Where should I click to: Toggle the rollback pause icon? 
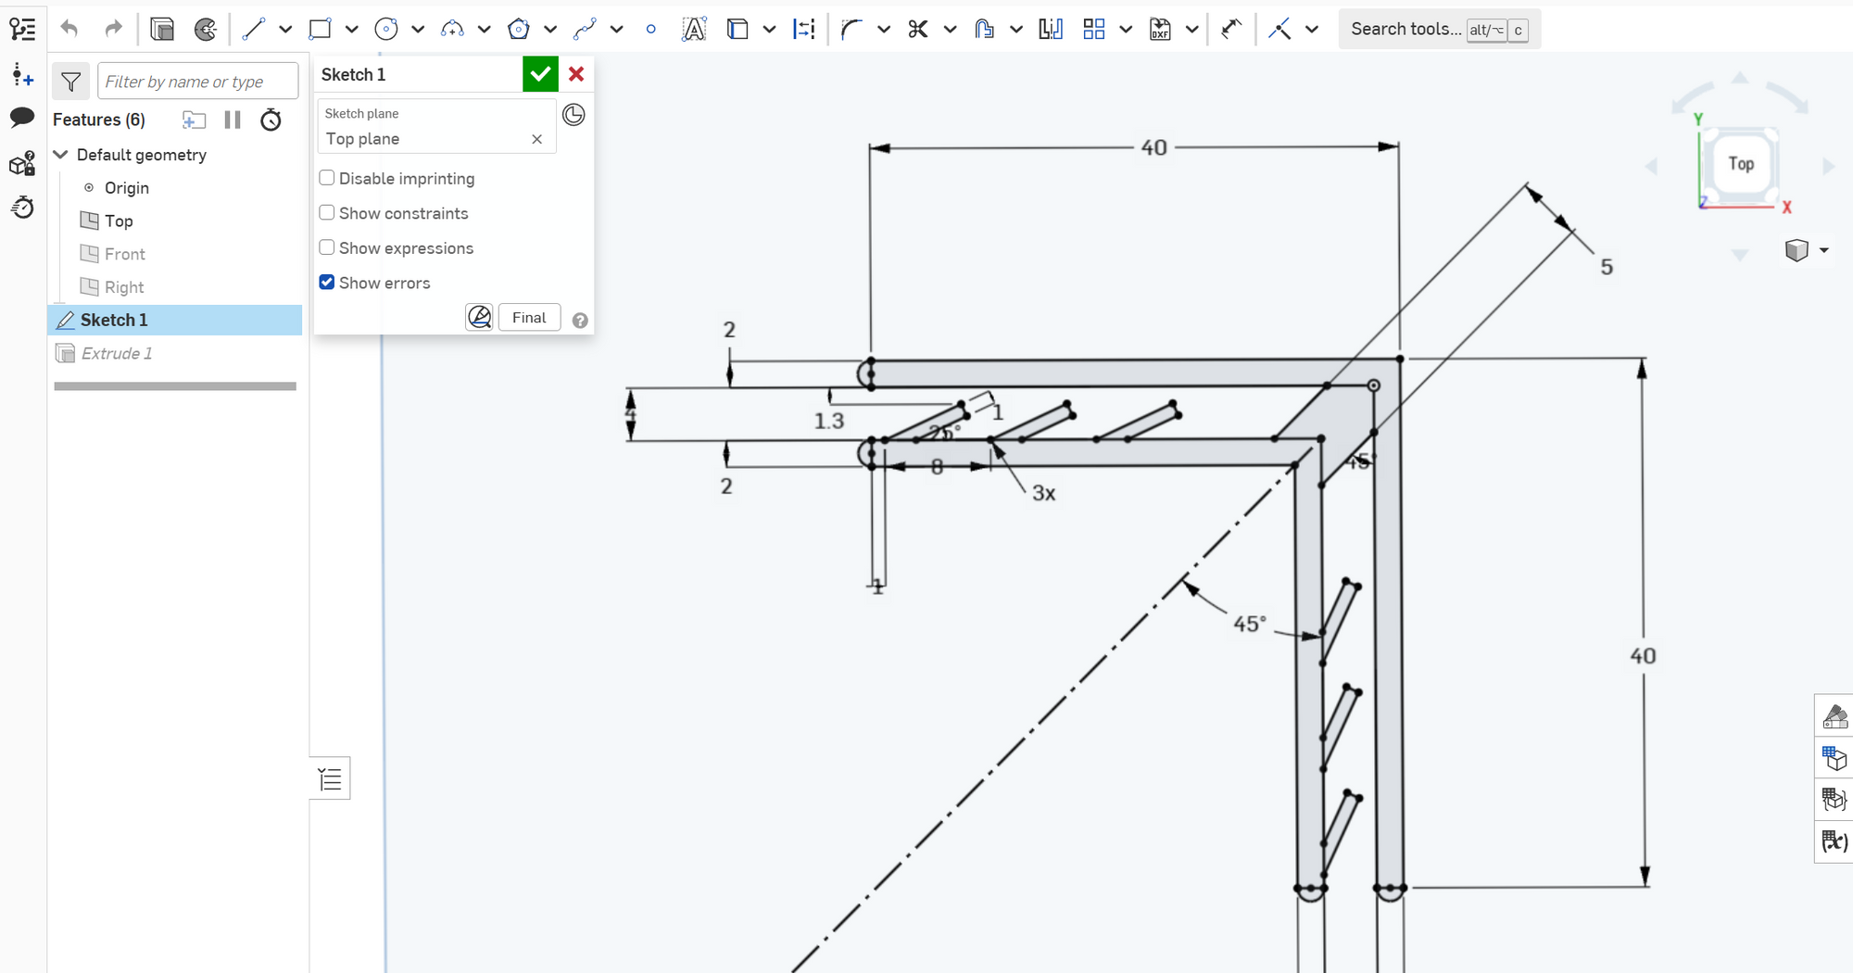coord(233,120)
